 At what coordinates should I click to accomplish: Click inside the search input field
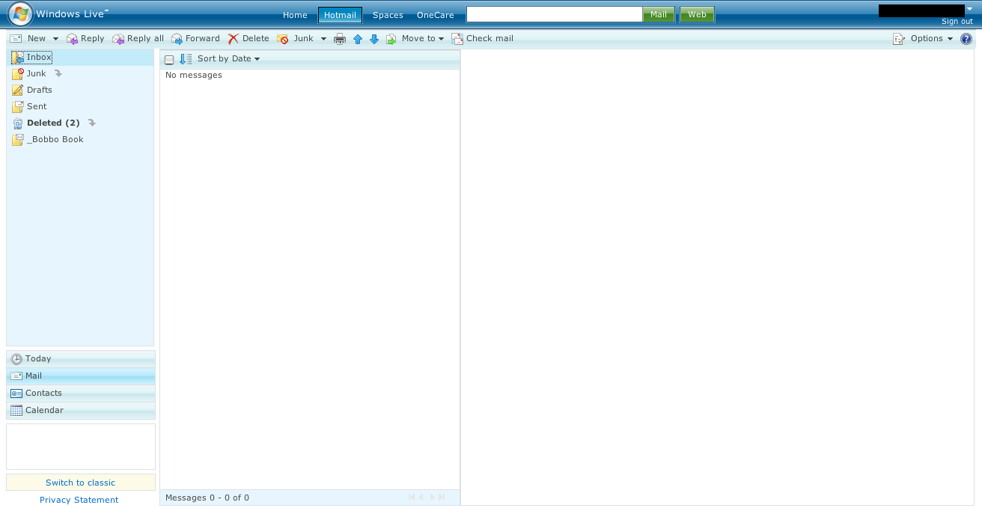coord(554,13)
